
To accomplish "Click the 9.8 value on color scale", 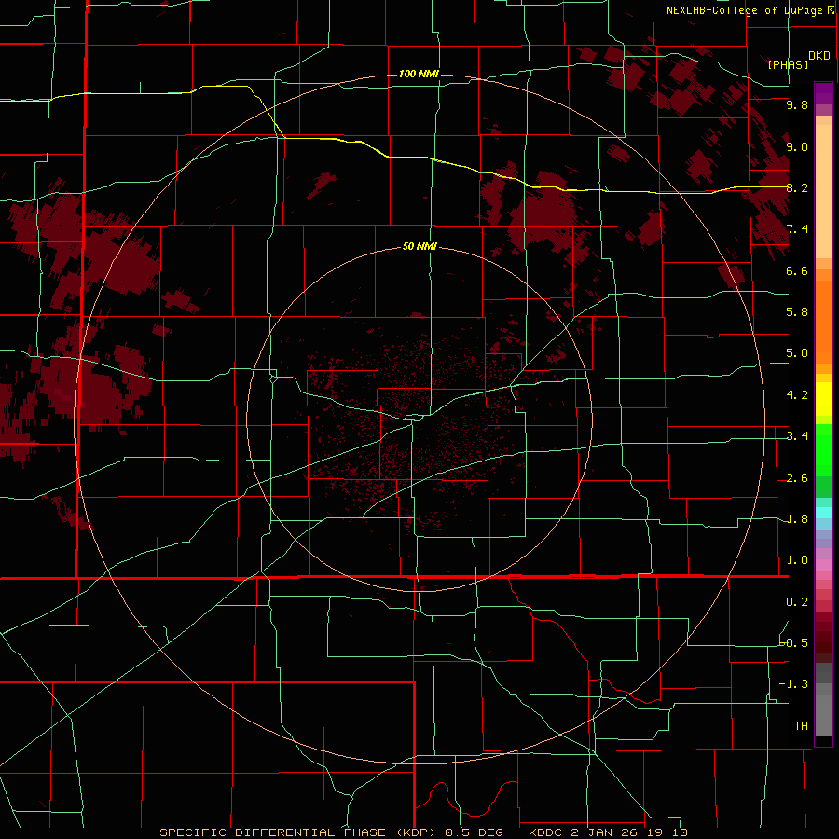I will coord(797,104).
